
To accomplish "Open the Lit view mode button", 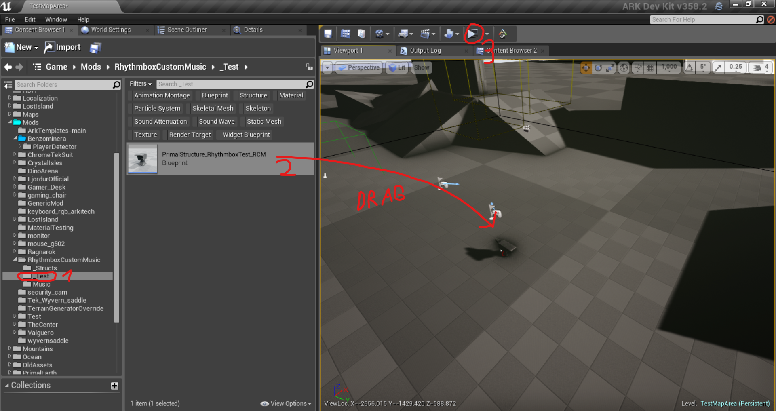I will tap(397, 67).
